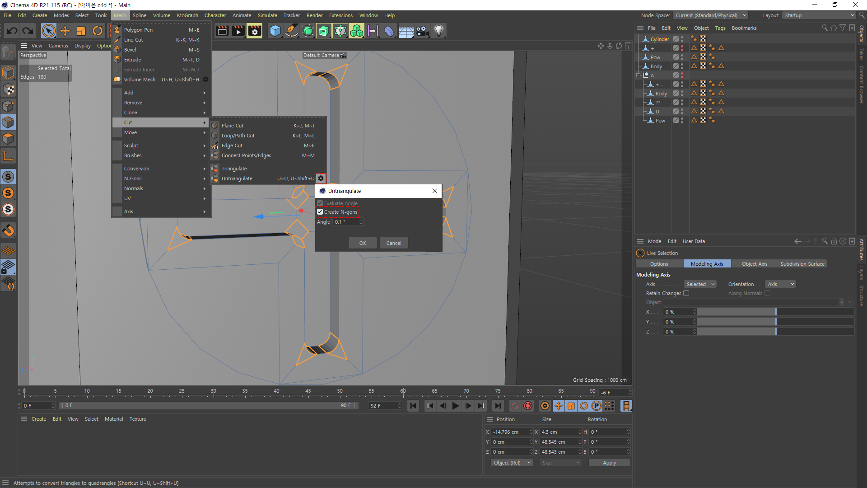The height and width of the screenshot is (488, 867).
Task: Select the Rotate tool icon
Action: (97, 31)
